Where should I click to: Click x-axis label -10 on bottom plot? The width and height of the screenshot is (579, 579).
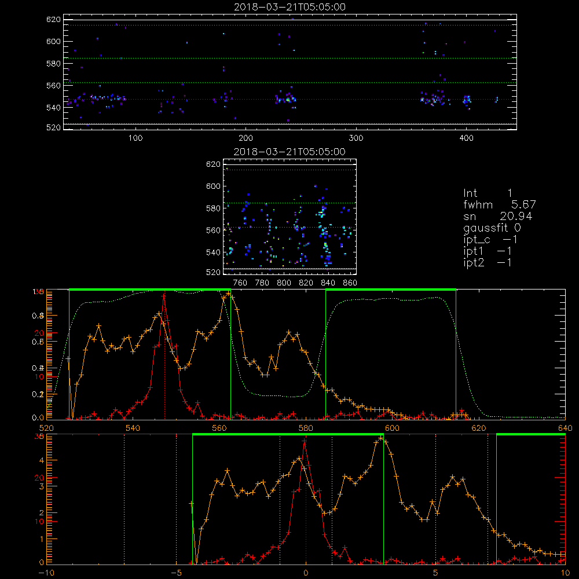(x=46, y=573)
